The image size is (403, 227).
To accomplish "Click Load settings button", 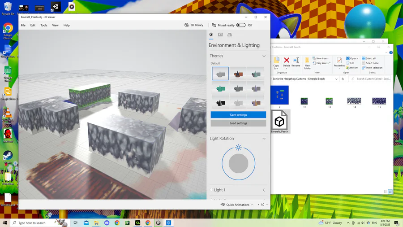I will click(238, 123).
